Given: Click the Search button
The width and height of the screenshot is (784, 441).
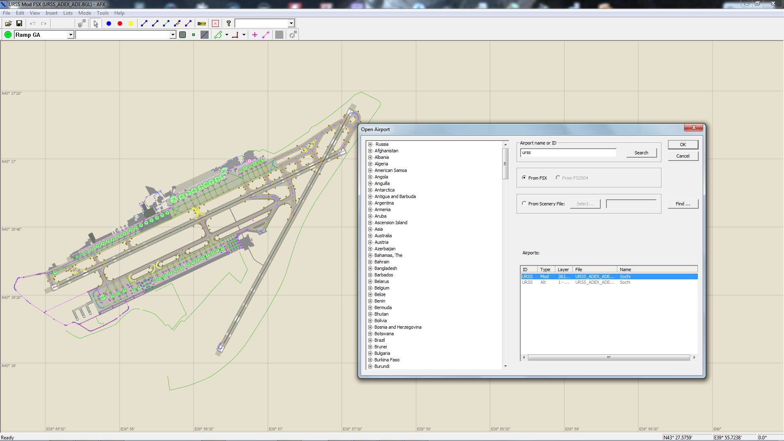Looking at the screenshot, I should tap(641, 153).
